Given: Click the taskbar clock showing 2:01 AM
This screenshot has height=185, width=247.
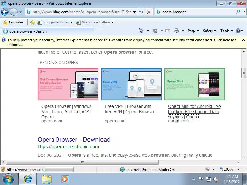Looking at the screenshot, I should [231, 179].
